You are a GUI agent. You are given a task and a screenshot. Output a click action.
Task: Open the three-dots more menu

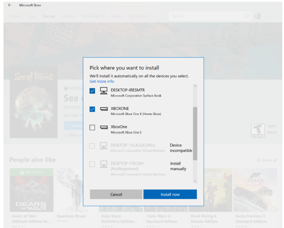(x=271, y=16)
